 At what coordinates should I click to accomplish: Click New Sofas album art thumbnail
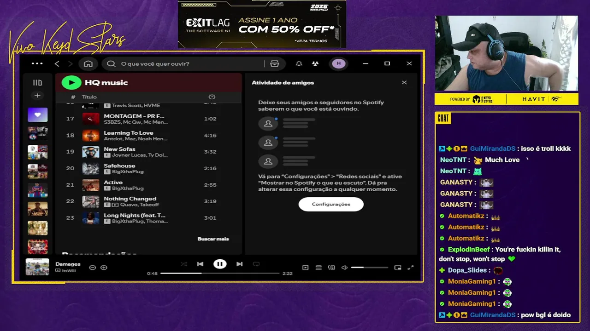[x=91, y=152]
